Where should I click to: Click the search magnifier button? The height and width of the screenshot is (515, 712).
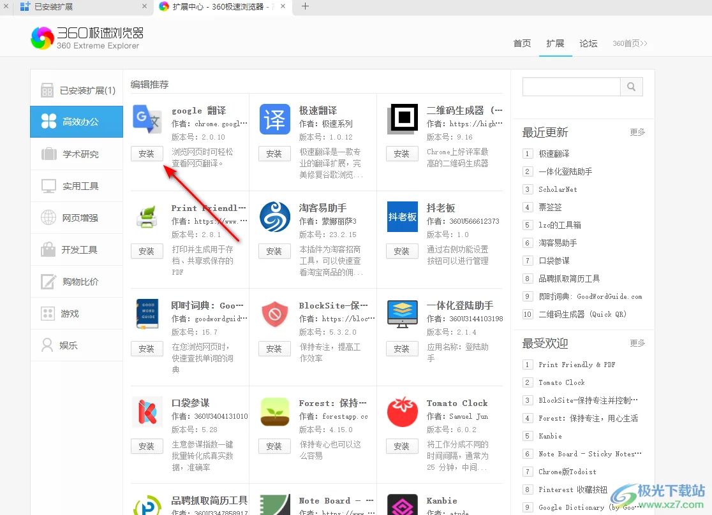[x=631, y=87]
